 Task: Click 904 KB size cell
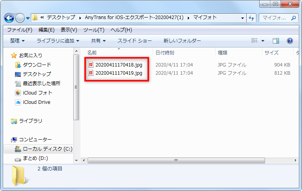click(282, 65)
